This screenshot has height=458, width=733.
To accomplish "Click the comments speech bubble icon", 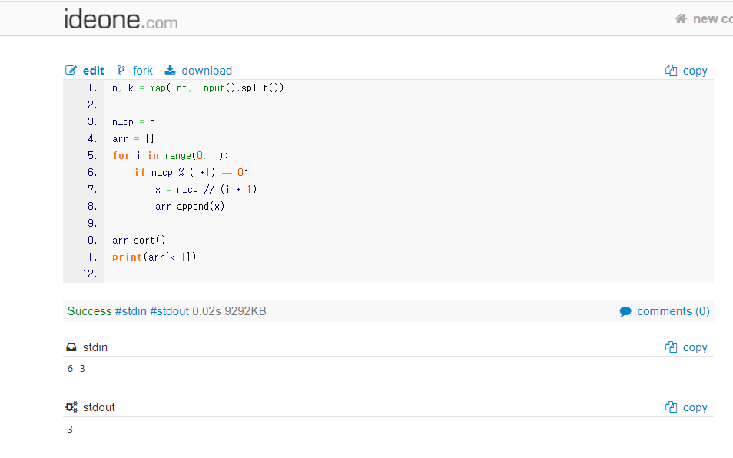I will [625, 311].
